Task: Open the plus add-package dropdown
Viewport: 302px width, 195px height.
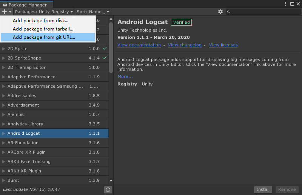Action: pos(6,12)
